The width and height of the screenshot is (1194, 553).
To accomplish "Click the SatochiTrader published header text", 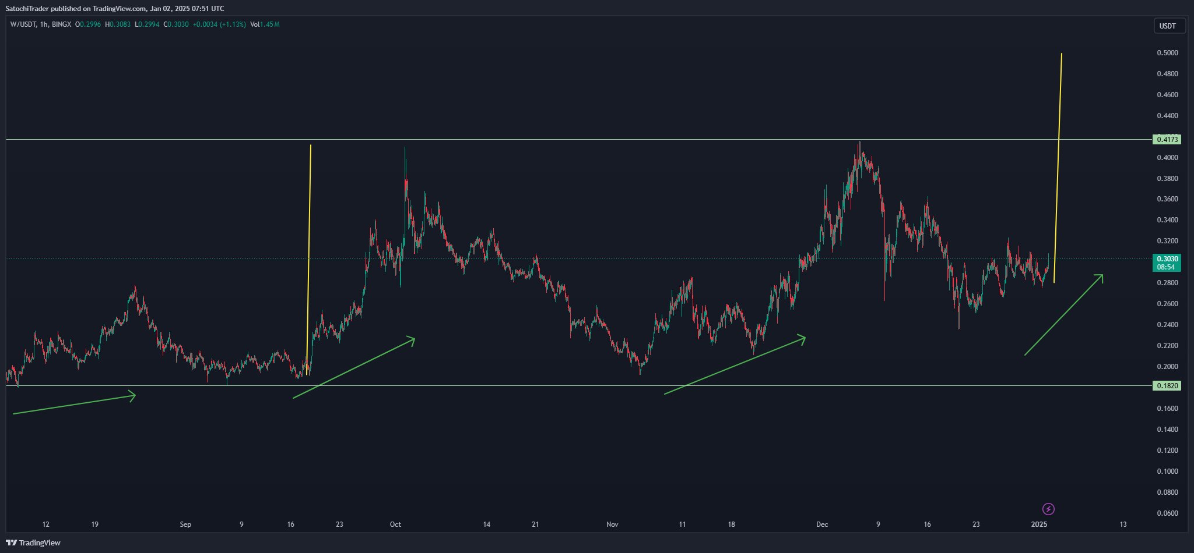I will 114,9.
